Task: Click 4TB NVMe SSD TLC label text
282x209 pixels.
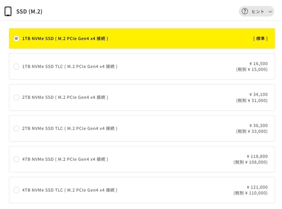Action: pos(70,190)
